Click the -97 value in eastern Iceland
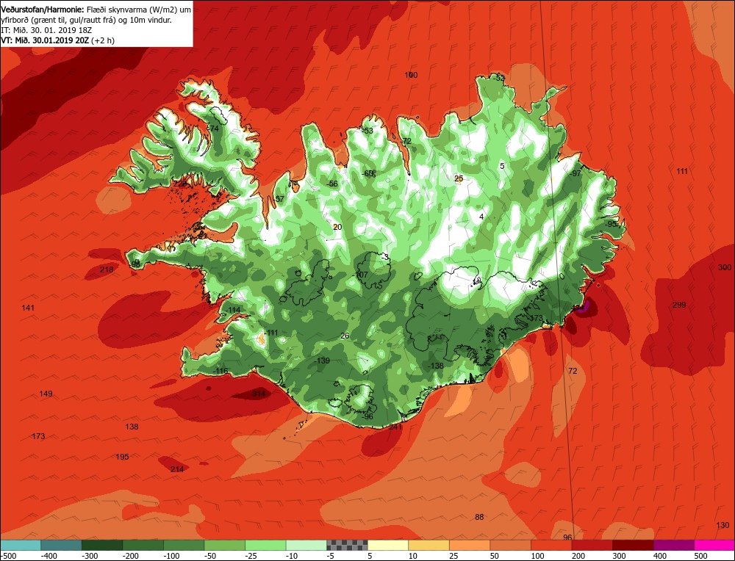 576,173
